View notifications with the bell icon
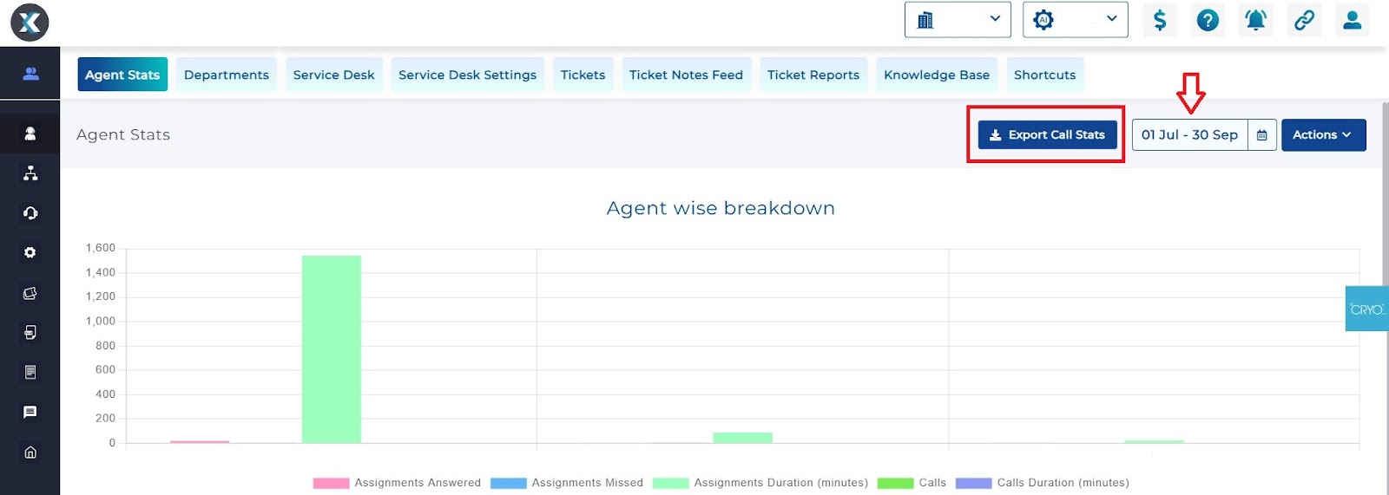The height and width of the screenshot is (495, 1389). [x=1255, y=20]
